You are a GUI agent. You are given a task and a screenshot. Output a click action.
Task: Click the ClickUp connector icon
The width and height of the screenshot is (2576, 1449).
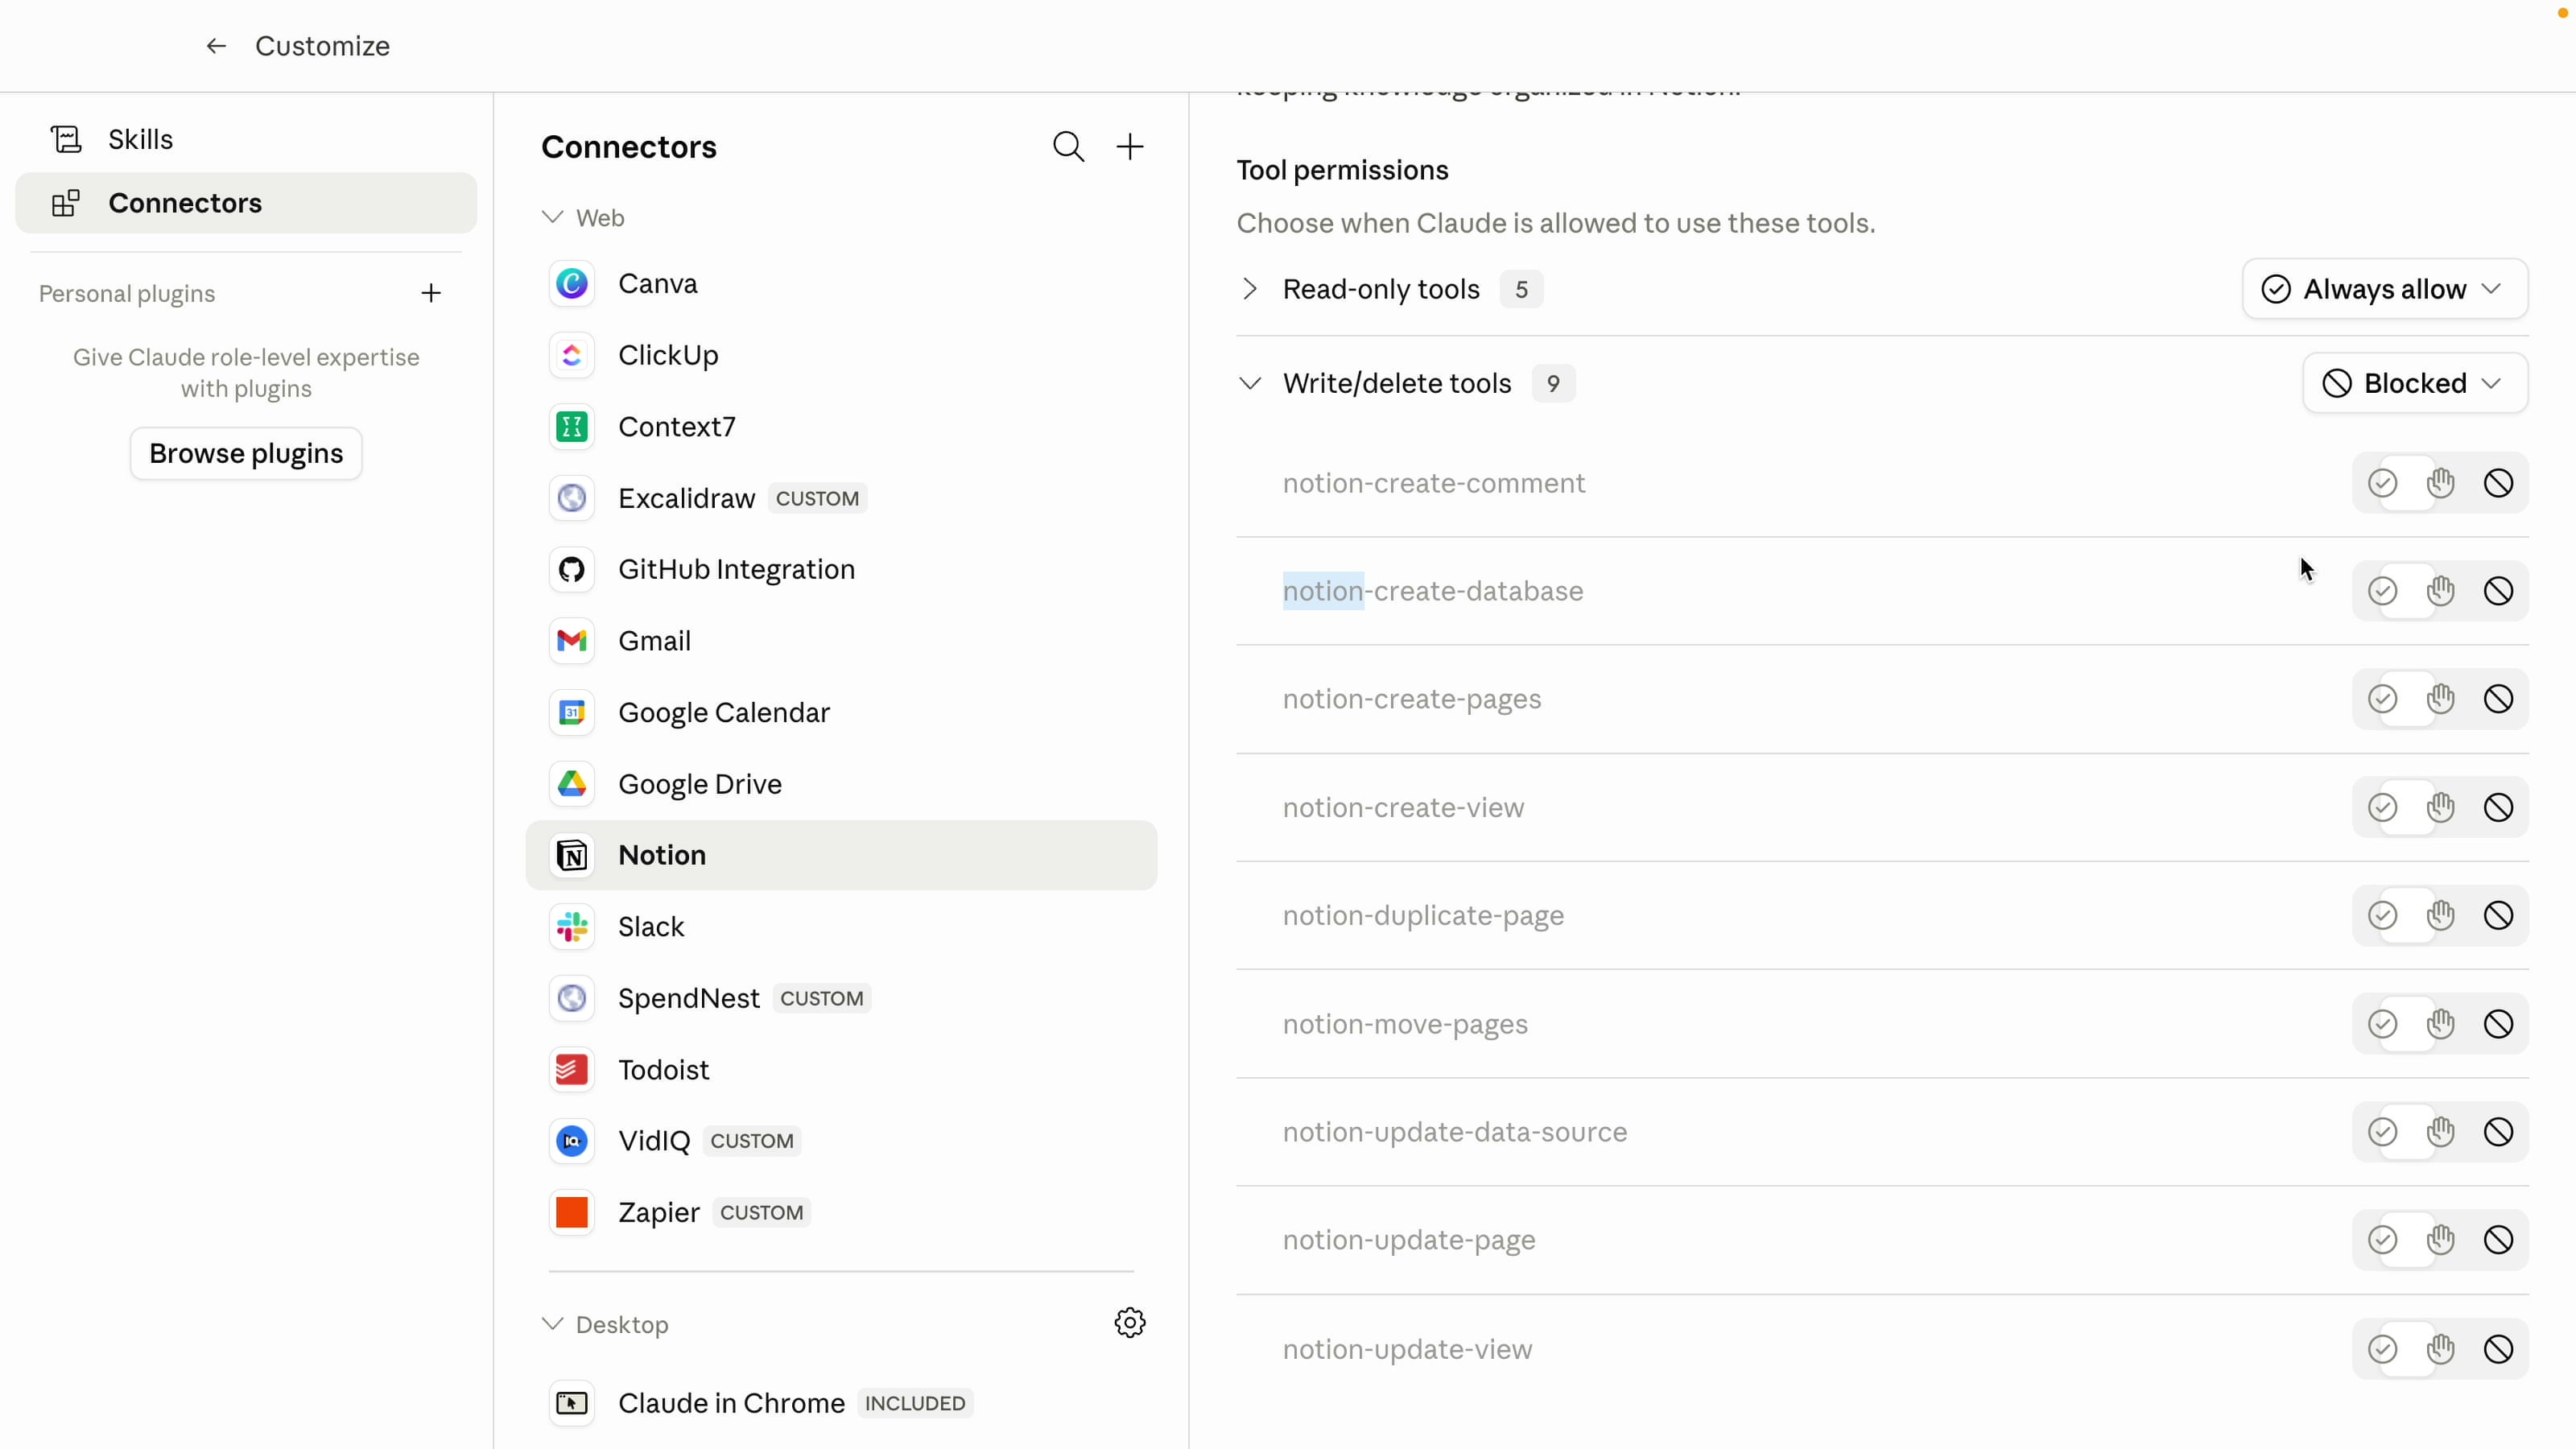click(x=572, y=355)
